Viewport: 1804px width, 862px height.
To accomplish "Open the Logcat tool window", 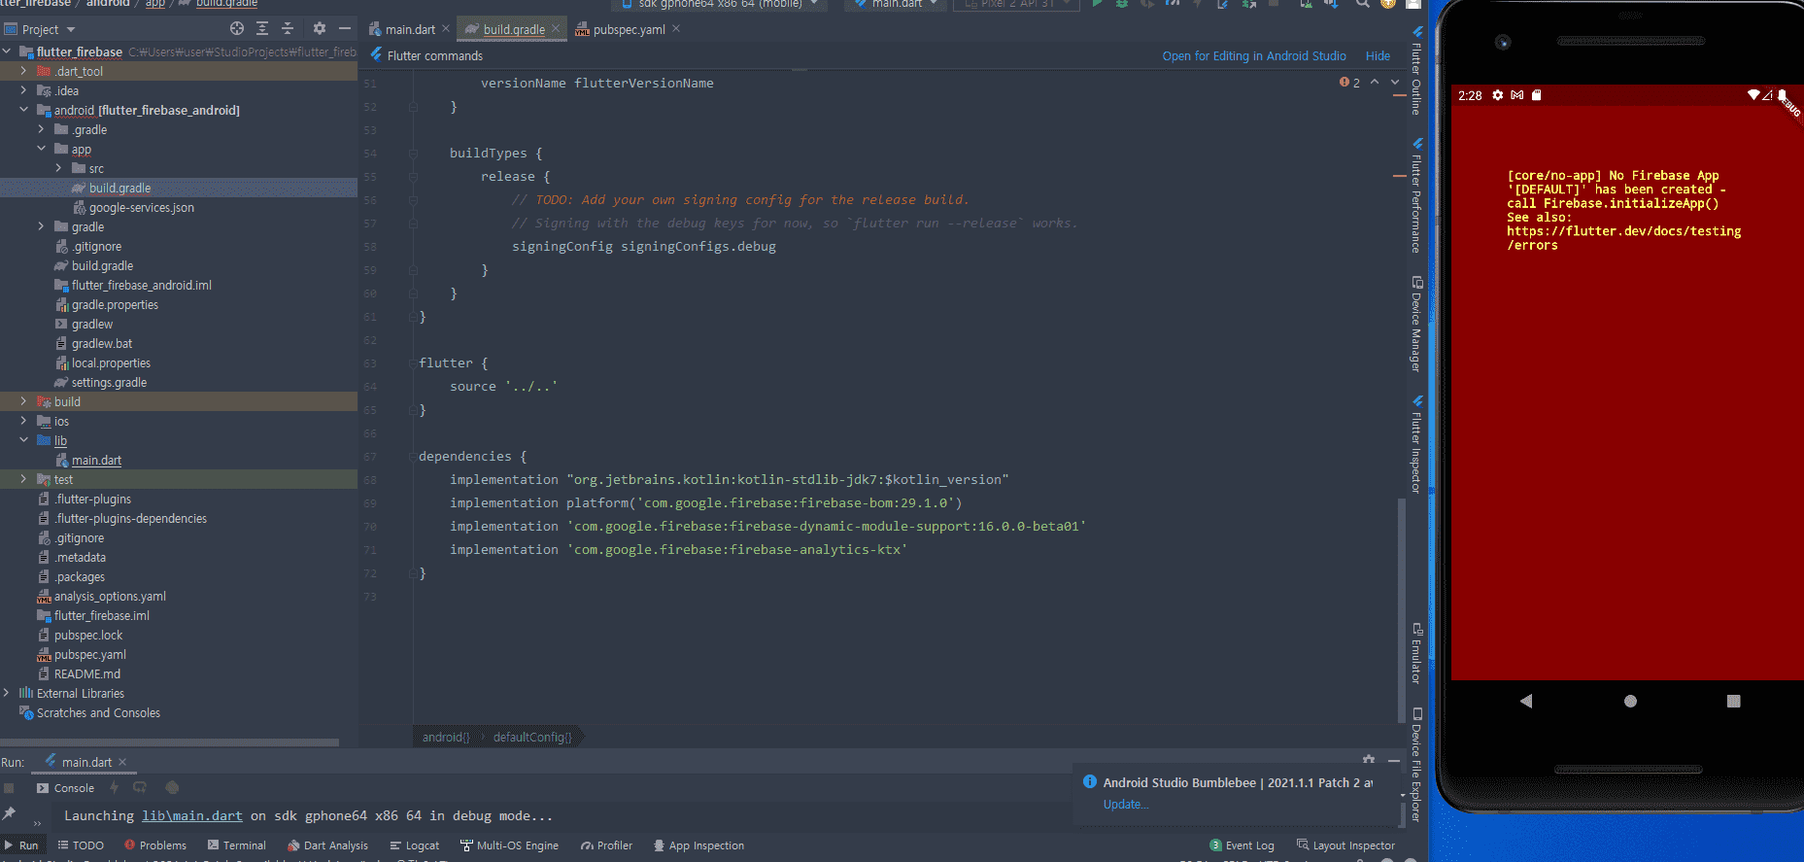I will (x=415, y=845).
